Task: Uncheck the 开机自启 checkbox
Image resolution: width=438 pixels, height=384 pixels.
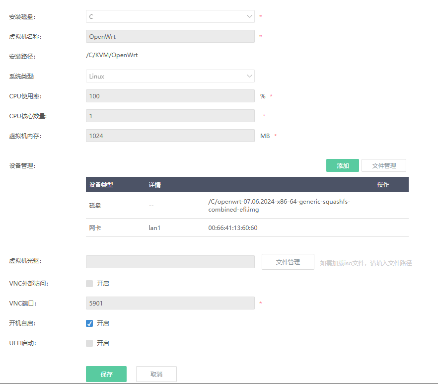Action: (89, 323)
